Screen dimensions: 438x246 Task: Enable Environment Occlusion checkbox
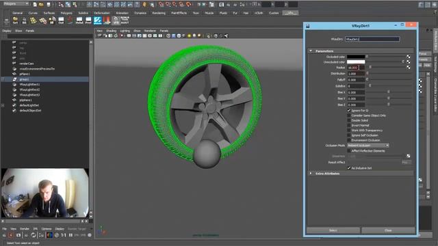click(x=349, y=140)
